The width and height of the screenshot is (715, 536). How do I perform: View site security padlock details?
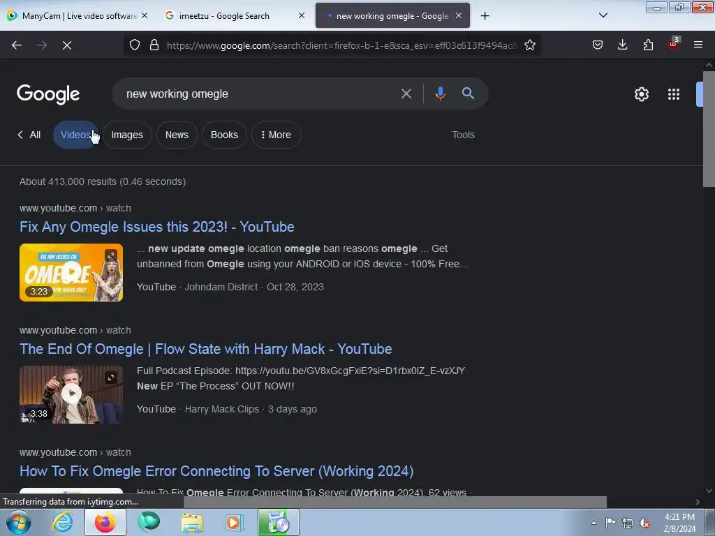click(x=154, y=45)
